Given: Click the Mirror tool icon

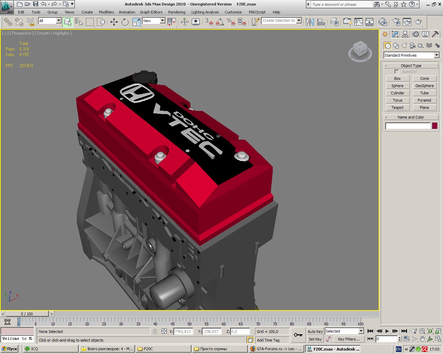Looking at the screenshot, I should pyautogui.click(x=310, y=22).
